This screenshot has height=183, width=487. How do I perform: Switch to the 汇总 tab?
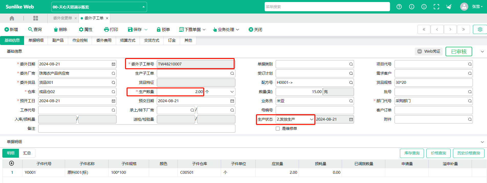pos(27,153)
